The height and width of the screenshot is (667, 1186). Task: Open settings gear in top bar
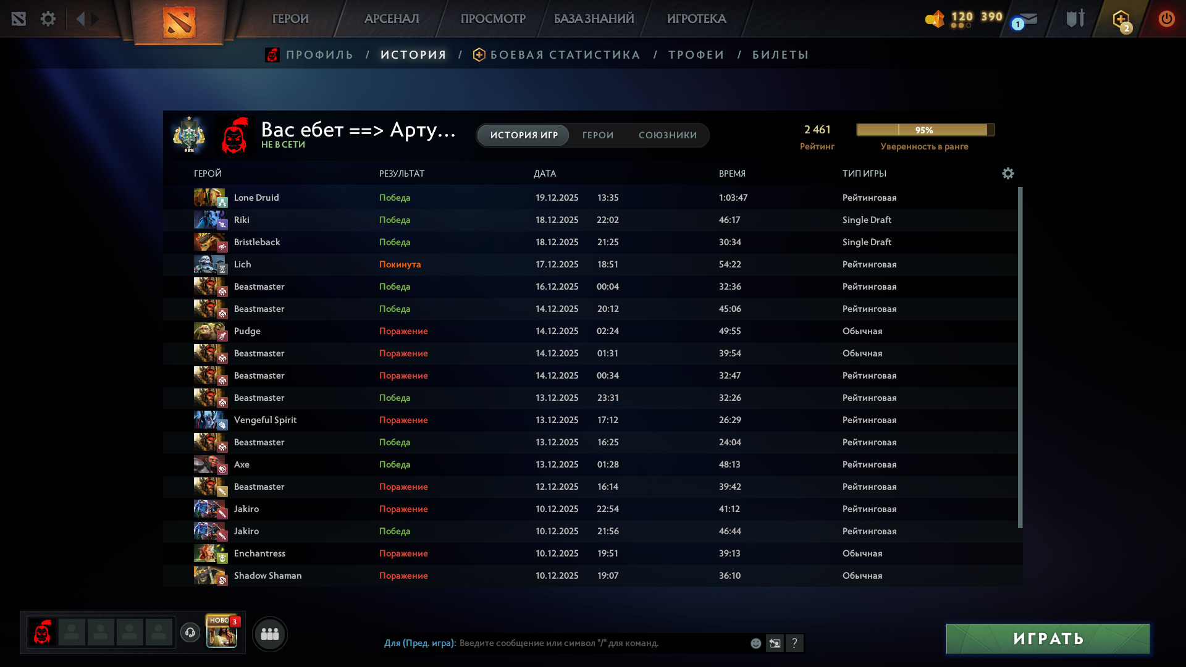(x=48, y=19)
